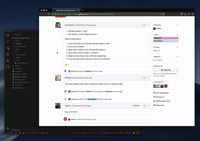The height and width of the screenshot is (141, 200).
Task: Open jsunsawyer profile link
Action: tap(69, 25)
